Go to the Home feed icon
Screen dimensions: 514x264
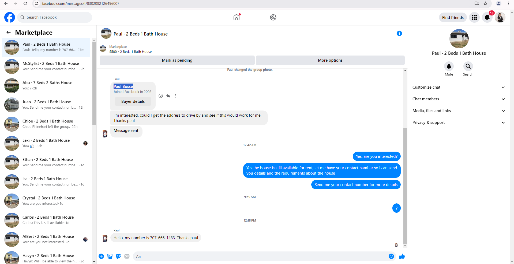pyautogui.click(x=237, y=17)
